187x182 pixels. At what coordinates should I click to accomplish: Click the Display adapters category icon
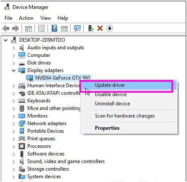click(x=22, y=71)
